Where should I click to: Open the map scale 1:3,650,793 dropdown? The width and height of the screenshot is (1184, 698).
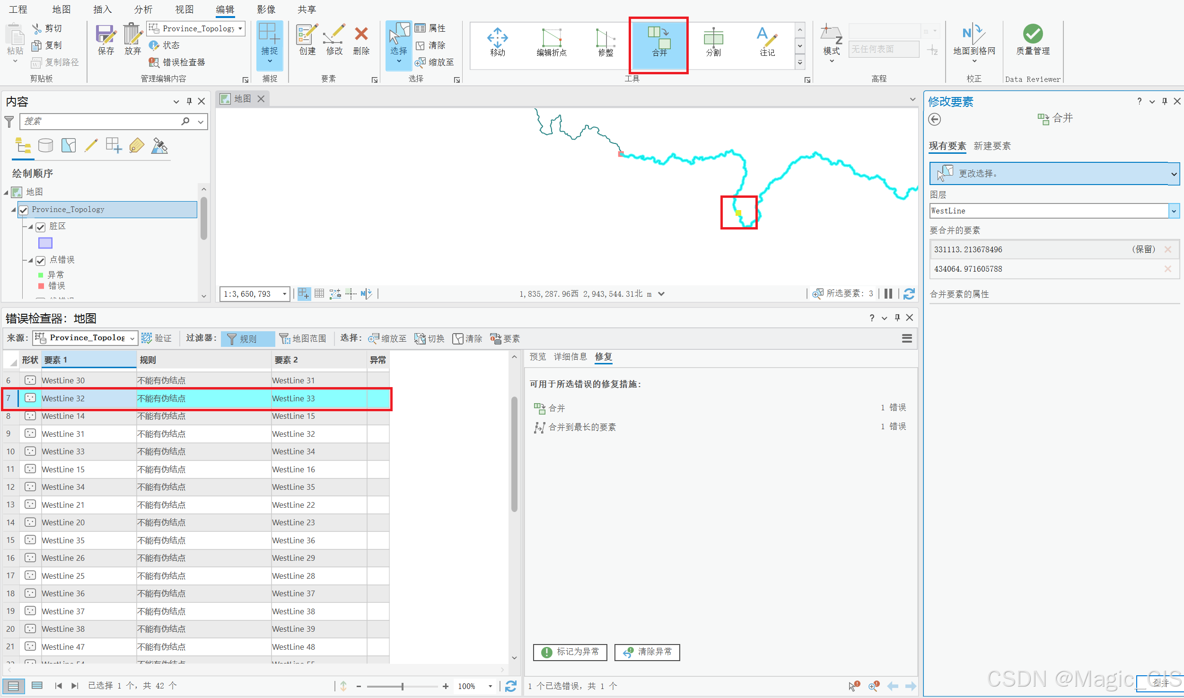point(284,294)
